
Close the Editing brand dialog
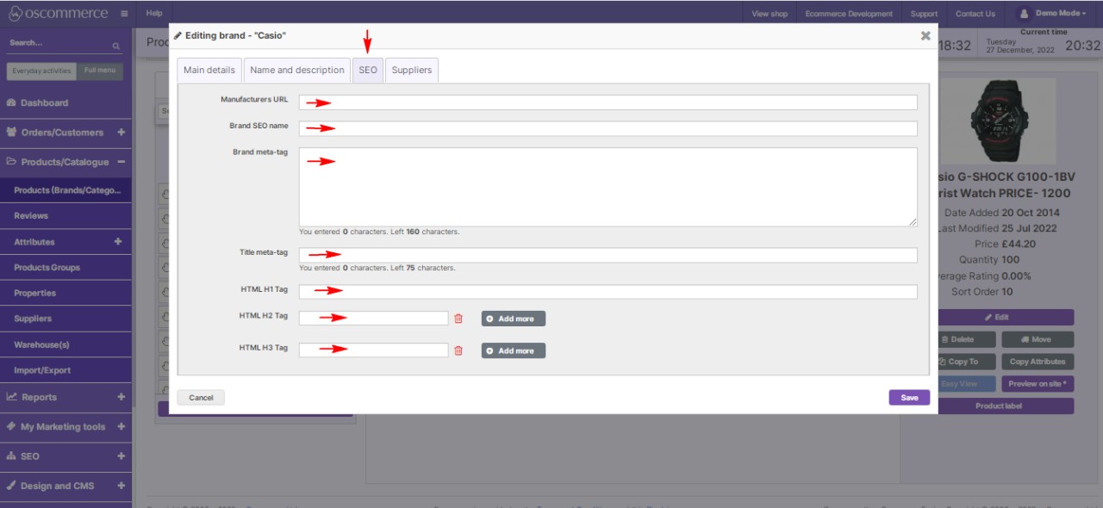click(925, 36)
